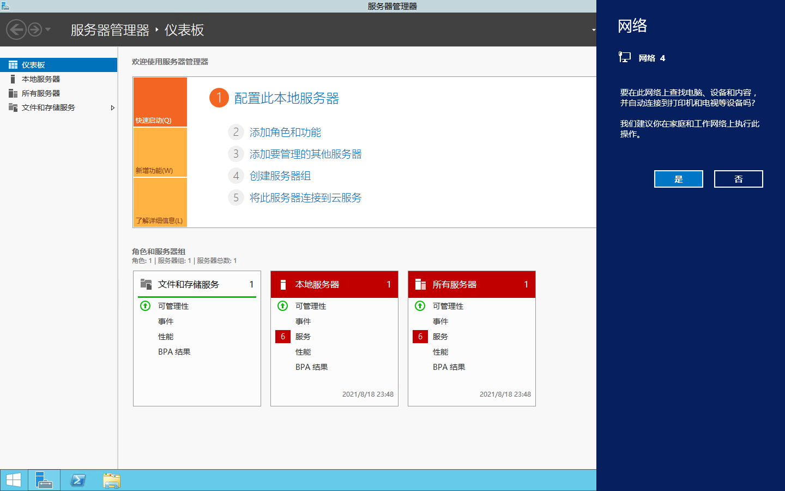
Task: Click the network computer icon beside 网络 4
Action: click(625, 57)
